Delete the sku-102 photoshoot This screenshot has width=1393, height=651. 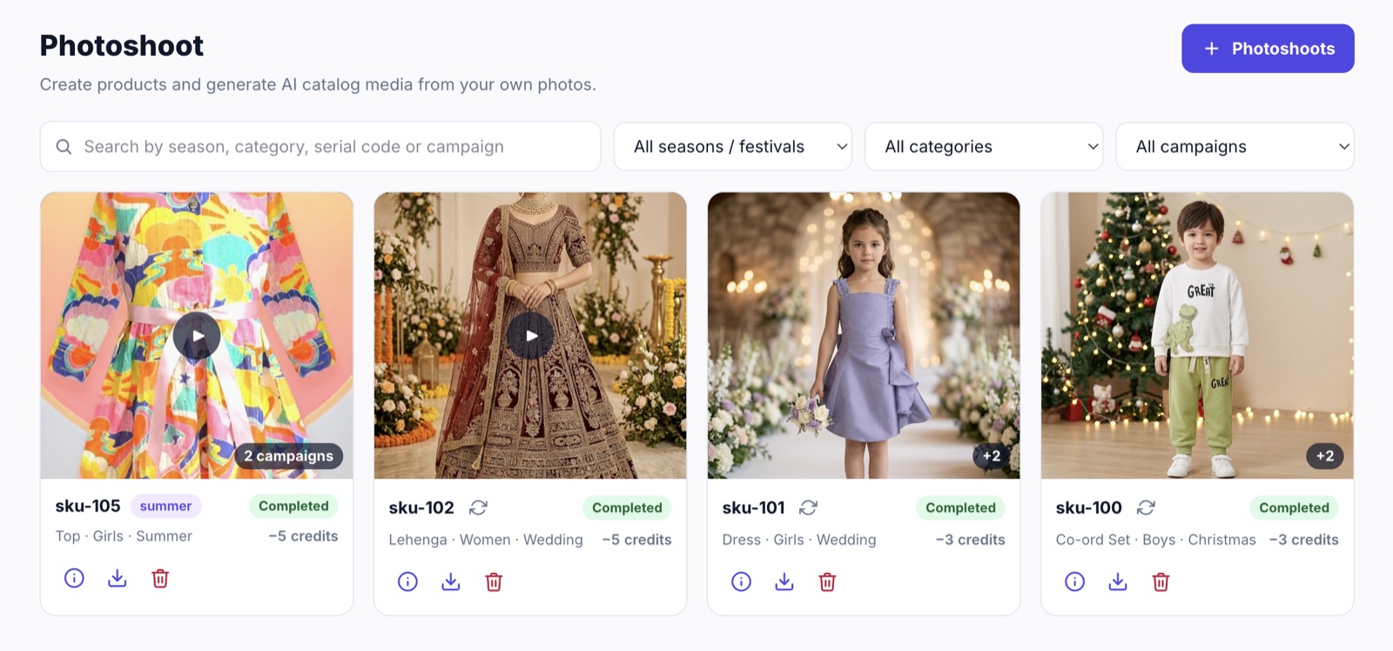(x=494, y=581)
